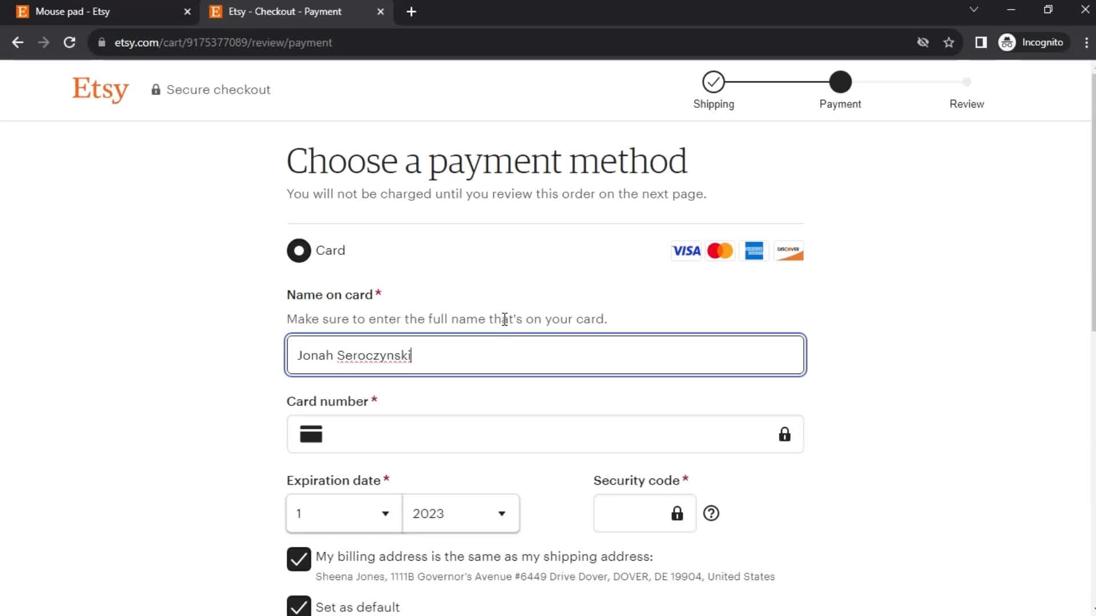
Task: Open the Etsy Checkout Payment tab
Action: (x=284, y=11)
